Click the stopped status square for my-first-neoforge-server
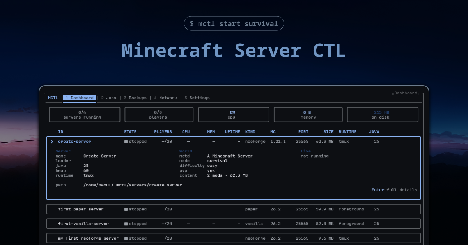This screenshot has height=245, width=468. [126, 238]
